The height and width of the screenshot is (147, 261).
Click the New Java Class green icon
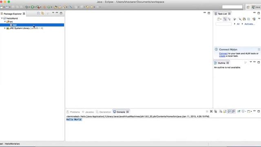[x=49, y=7]
